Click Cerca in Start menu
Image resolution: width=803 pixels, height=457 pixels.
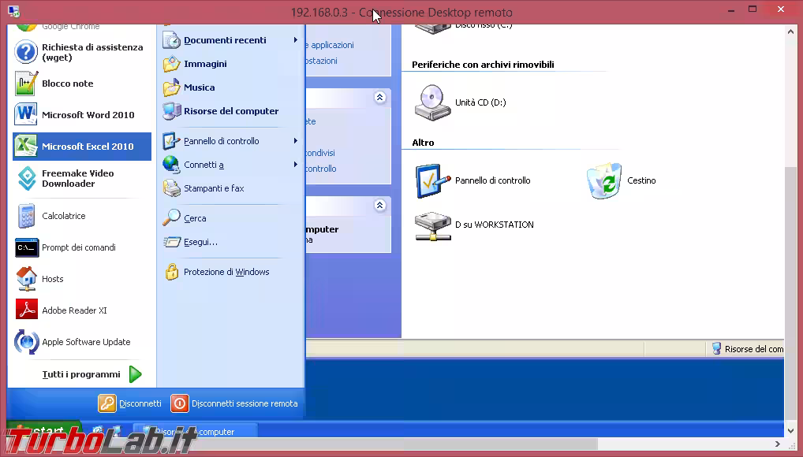pos(195,218)
